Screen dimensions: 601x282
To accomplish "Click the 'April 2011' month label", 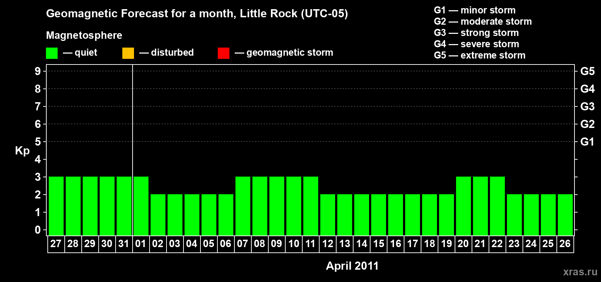I will tap(352, 266).
